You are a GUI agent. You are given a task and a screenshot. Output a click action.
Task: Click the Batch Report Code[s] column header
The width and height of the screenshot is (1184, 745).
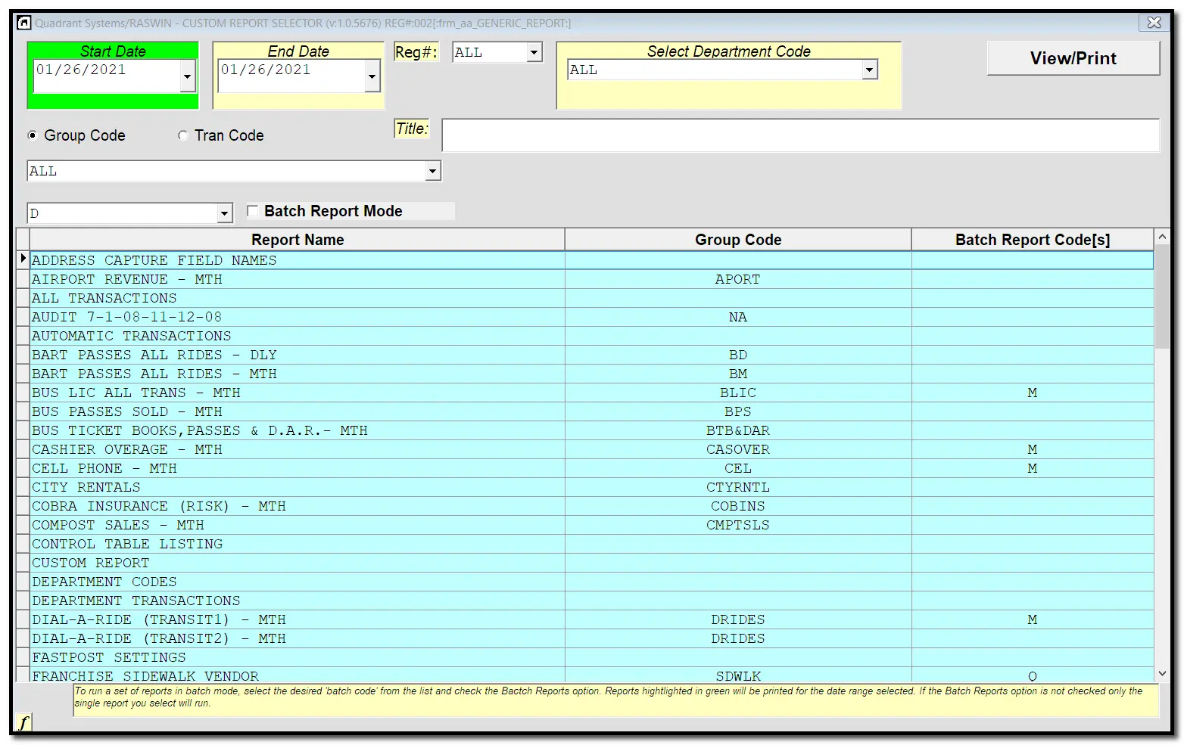1033,240
